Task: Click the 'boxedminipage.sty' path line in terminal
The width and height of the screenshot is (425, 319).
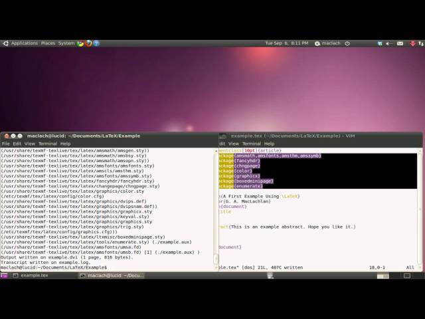Action: coord(82,237)
